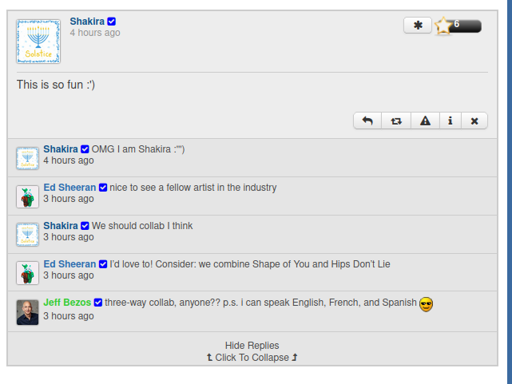
Task: Click the I'd love to! Consider reply text
Action: [250, 264]
